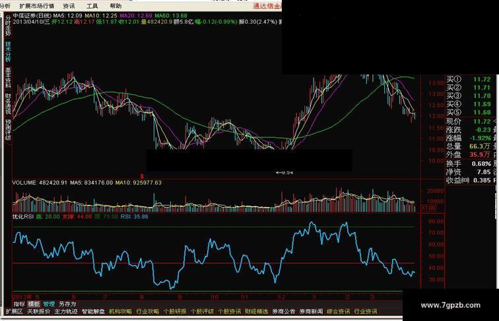Viewport: 499px width, 321px height.
Task: Select the 买④ 11.69 bid row
Action: [468, 104]
